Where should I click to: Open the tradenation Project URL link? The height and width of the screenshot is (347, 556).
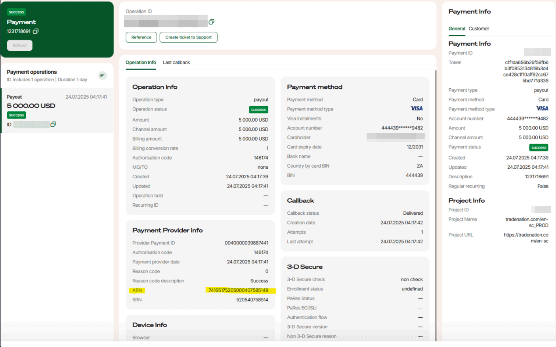[x=526, y=238]
